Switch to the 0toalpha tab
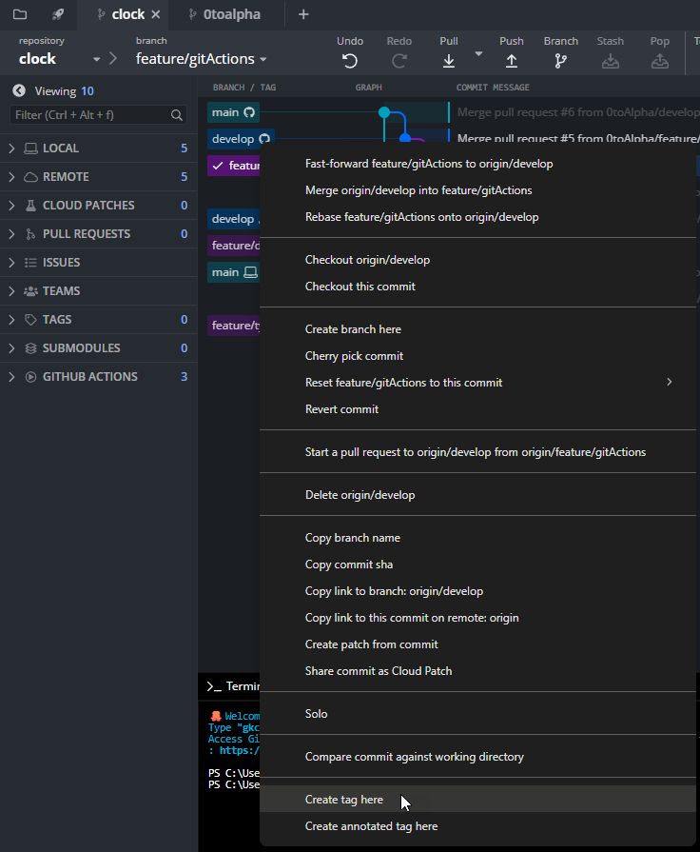This screenshot has height=852, width=700. 231,14
